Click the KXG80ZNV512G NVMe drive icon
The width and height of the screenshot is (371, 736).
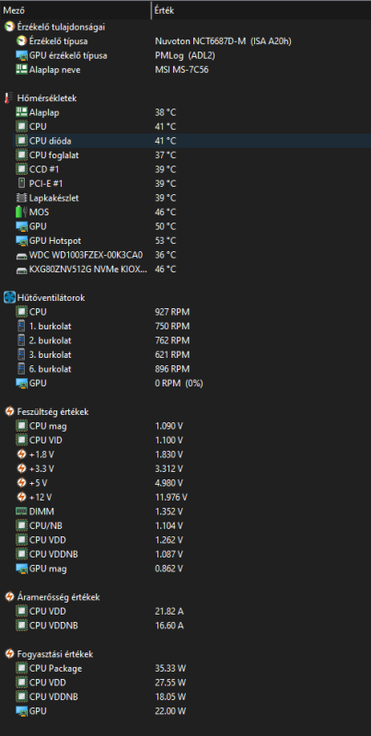tap(21, 270)
